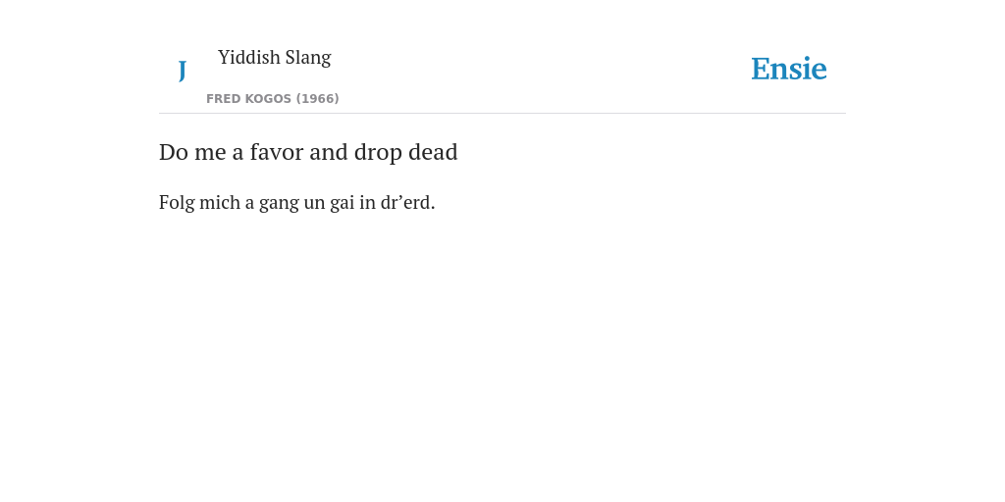Click the word drop in the heading

378,154
